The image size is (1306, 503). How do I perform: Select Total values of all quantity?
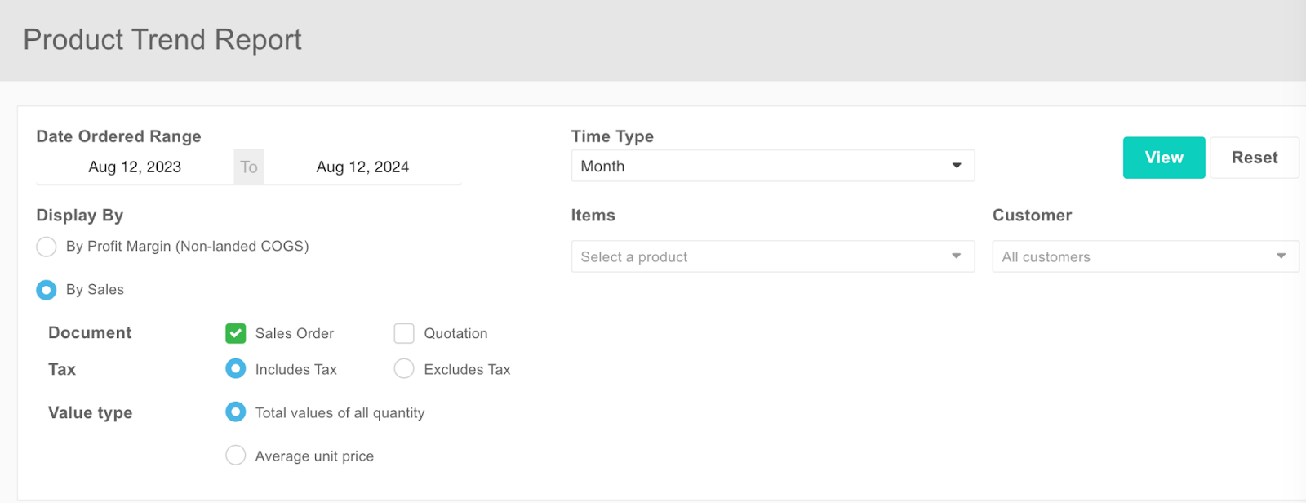236,412
